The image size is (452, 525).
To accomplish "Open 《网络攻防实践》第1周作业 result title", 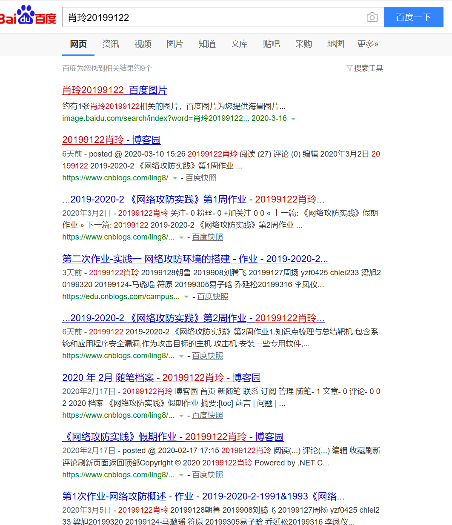I will [194, 200].
